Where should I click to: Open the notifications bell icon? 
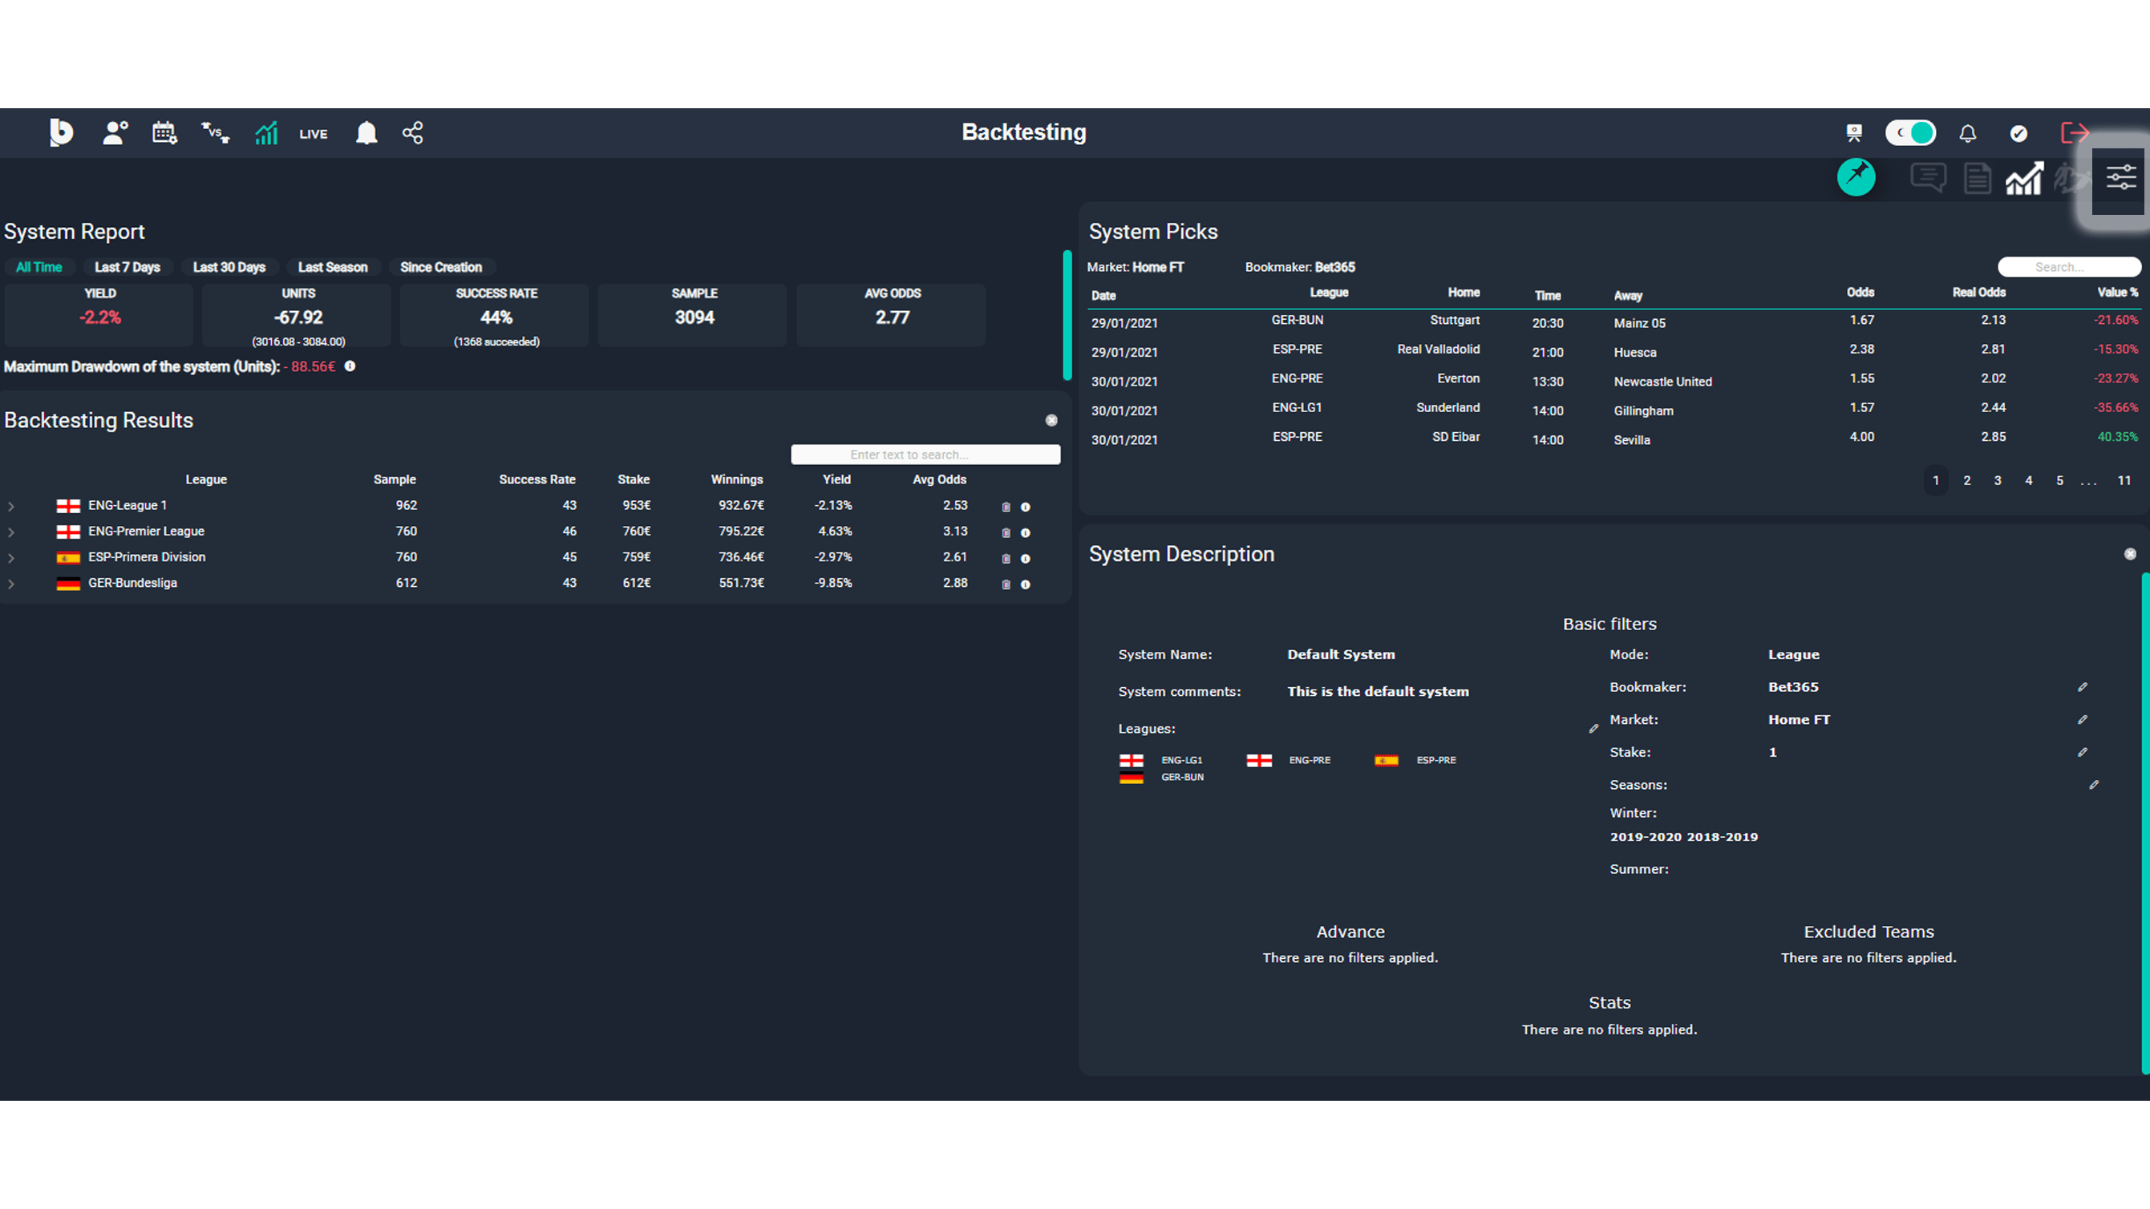[367, 132]
